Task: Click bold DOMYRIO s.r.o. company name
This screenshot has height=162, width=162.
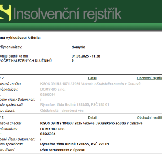Action: (53, 129)
